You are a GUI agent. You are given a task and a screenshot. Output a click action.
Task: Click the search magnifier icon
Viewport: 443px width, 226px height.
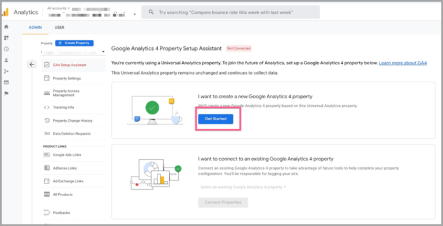(151, 13)
